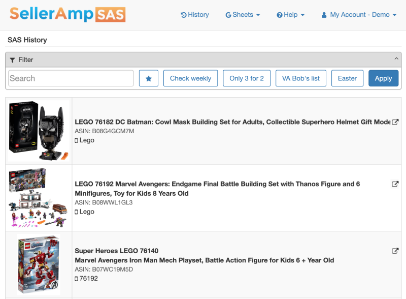Image resolution: width=406 pixels, height=299 pixels.
Task: Toggle the Easter tag filter
Action: click(347, 78)
